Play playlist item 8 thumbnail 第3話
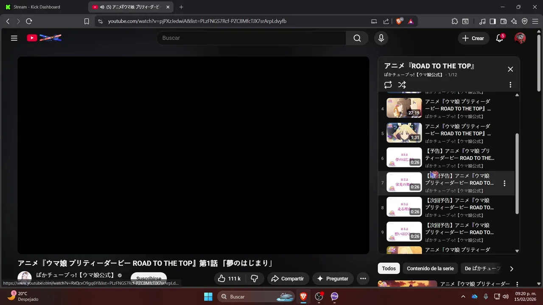 (x=404, y=207)
